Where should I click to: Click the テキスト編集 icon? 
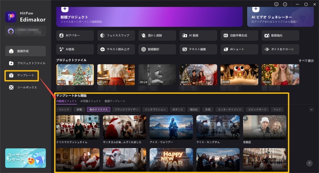[x=185, y=49]
